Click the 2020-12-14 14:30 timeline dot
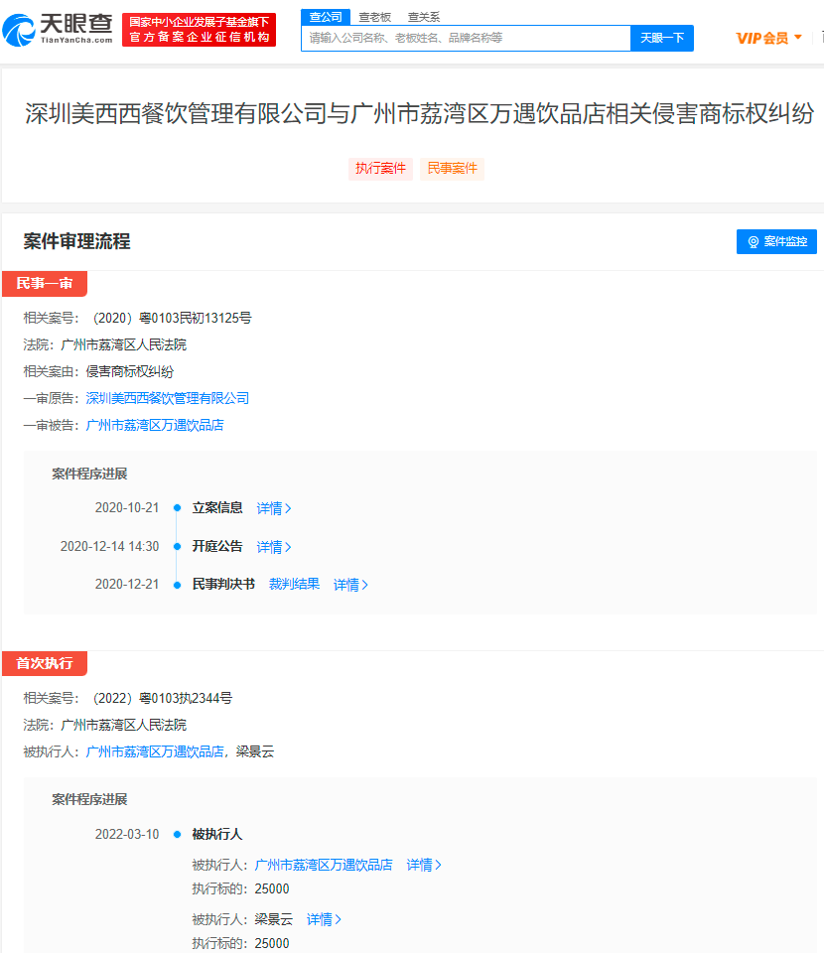824x953 pixels. click(178, 546)
